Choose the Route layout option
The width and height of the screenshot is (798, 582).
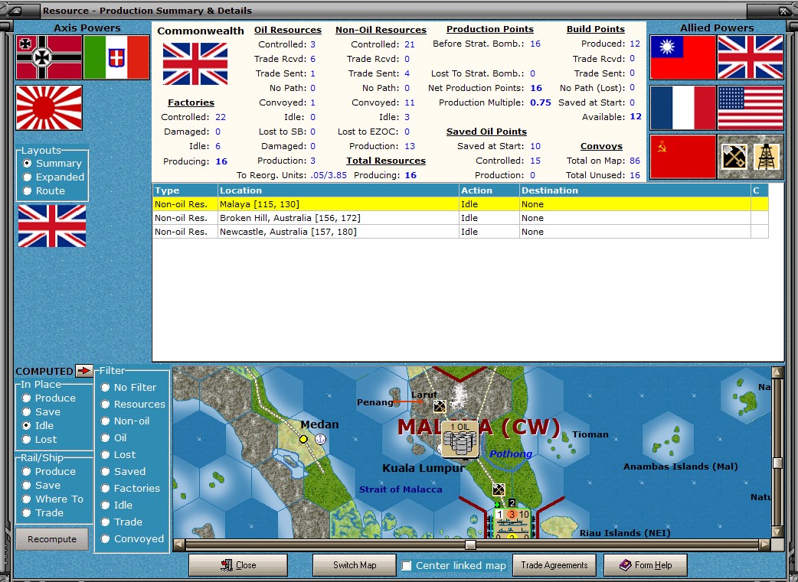pyautogui.click(x=44, y=190)
